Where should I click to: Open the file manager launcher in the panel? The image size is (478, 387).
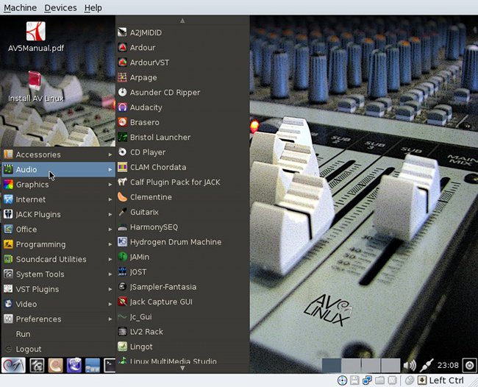93,365
